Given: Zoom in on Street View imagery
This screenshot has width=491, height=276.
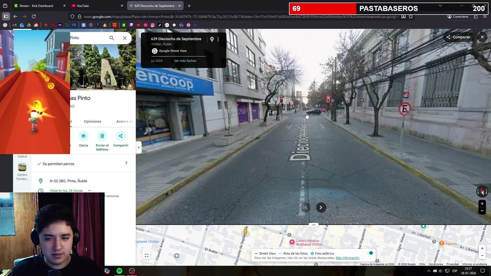Looking at the screenshot, I should [482, 204].
